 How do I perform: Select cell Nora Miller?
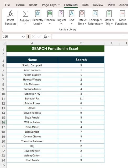32,127
